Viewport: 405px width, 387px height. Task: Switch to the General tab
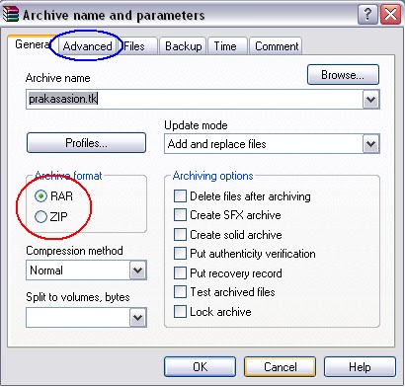pyautogui.click(x=32, y=44)
